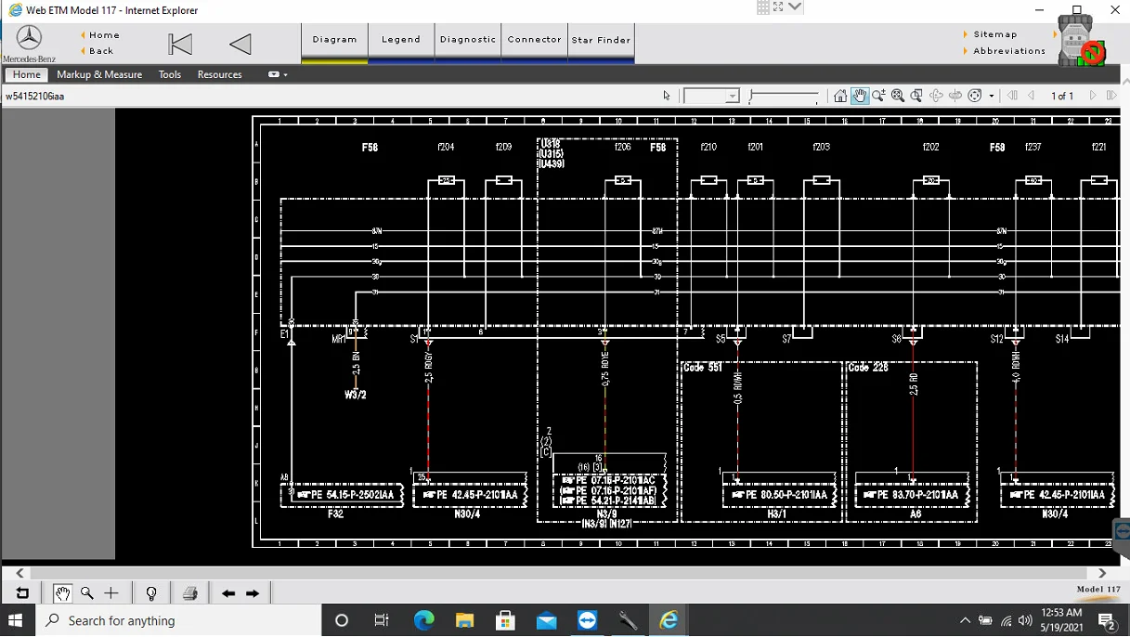Click the viewer Home icon
Viewport: 1130px width, 637px height.
(x=840, y=96)
